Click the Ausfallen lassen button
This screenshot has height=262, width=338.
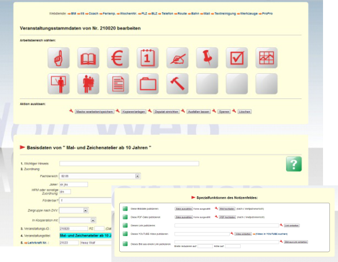[x=198, y=112]
